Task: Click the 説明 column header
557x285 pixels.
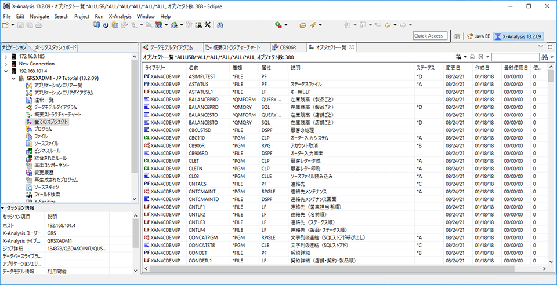Action: pyautogui.click(x=351, y=67)
